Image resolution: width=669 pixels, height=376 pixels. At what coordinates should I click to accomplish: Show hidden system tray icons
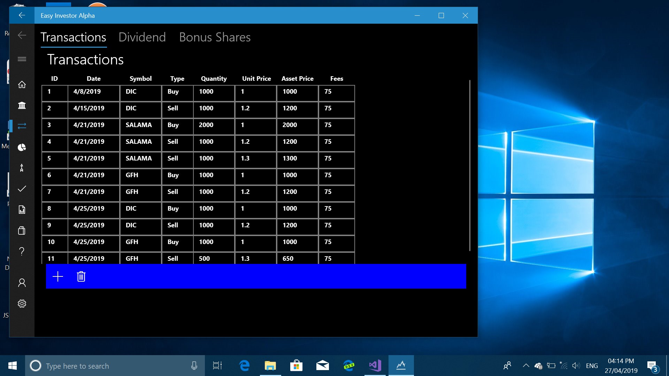click(x=526, y=366)
